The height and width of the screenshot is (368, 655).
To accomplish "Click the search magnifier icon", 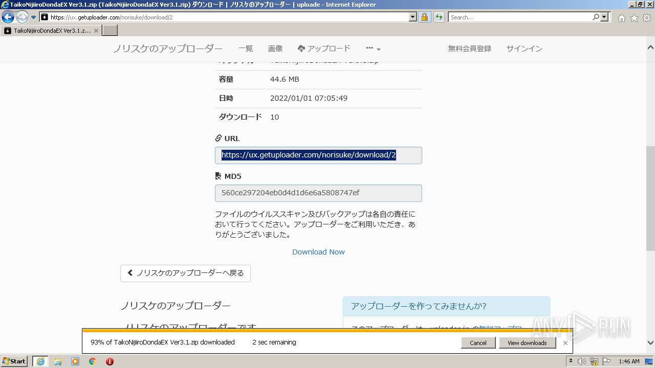I will (x=596, y=17).
